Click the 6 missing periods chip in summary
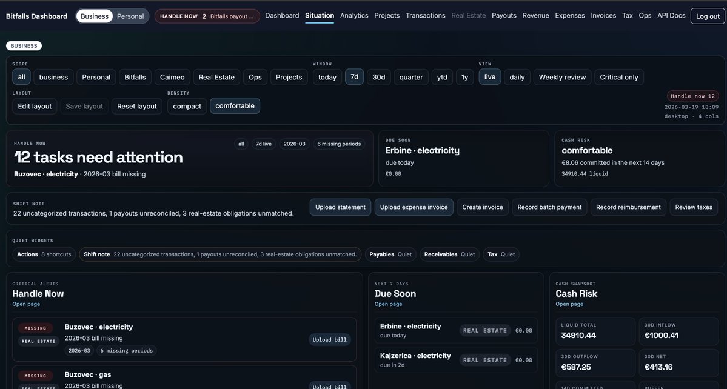Image resolution: width=727 pixels, height=389 pixels. pyautogui.click(x=339, y=144)
